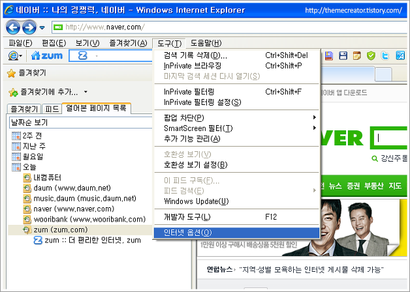Viewport: 410px width, 292px height.
Task: Expand the SmartScreen 필터(T) submenu
Action: (x=236, y=128)
